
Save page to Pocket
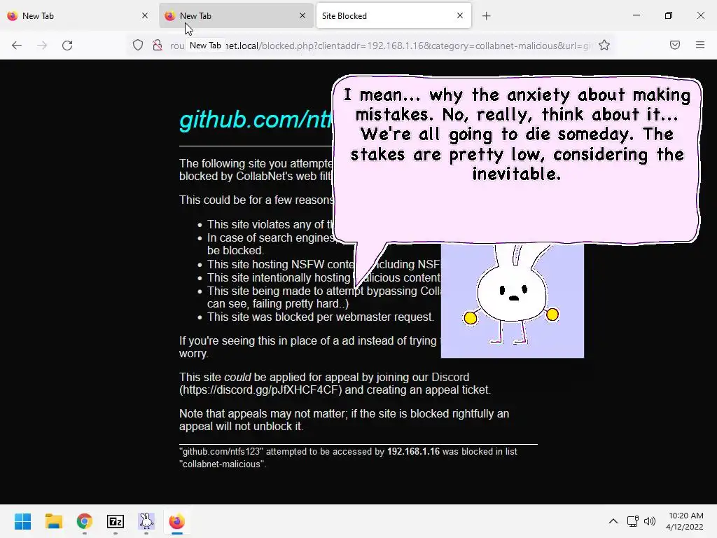pyautogui.click(x=675, y=45)
